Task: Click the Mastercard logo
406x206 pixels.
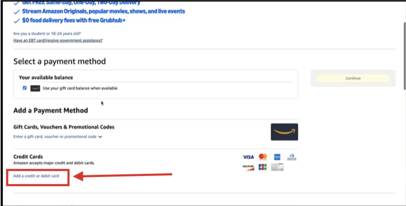Action: (263, 157)
